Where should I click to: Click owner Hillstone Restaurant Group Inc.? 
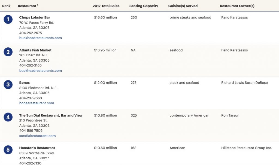(x=247, y=148)
